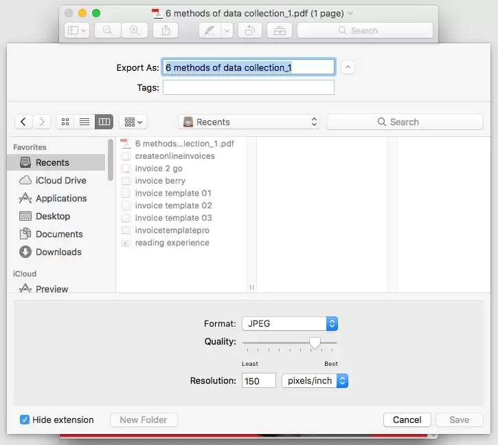This screenshot has width=498, height=445.
Task: Open the Format JPEG dropdown
Action: click(289, 323)
